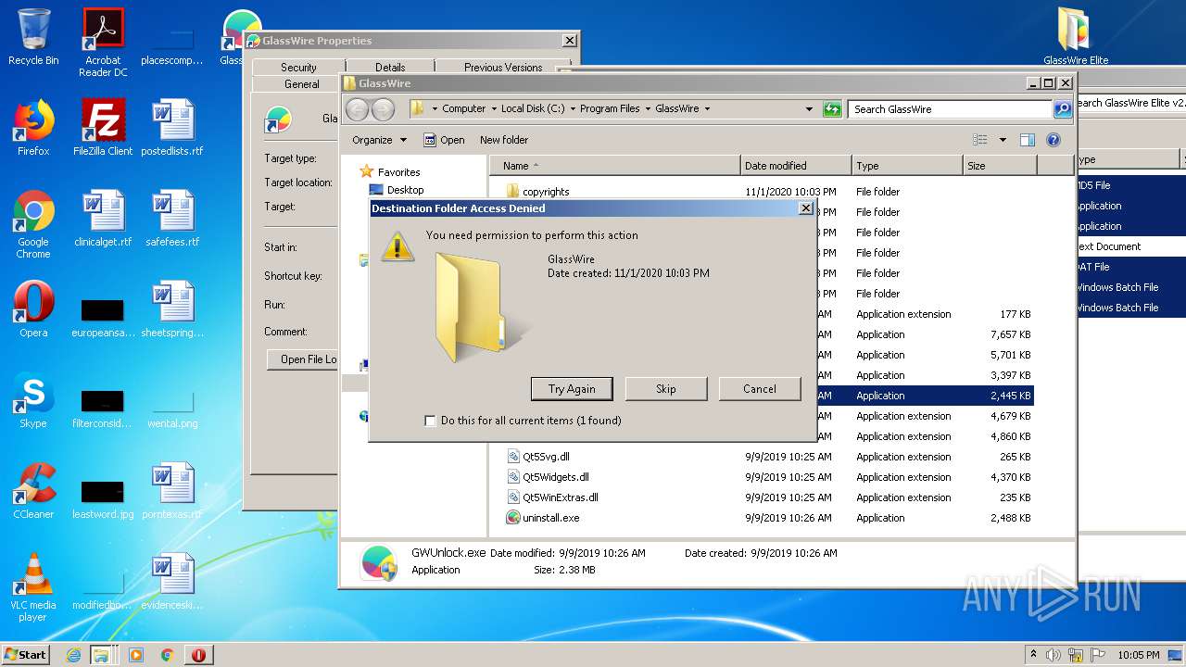1186x667 pixels.
Task: Close the Access Denied dialog
Action: (x=805, y=208)
